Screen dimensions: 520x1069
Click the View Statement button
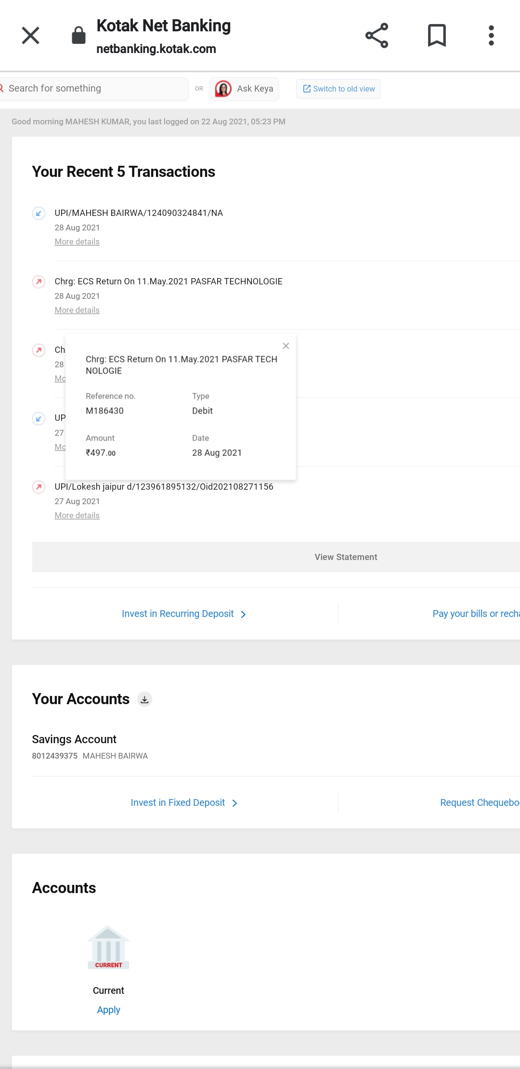tap(345, 557)
